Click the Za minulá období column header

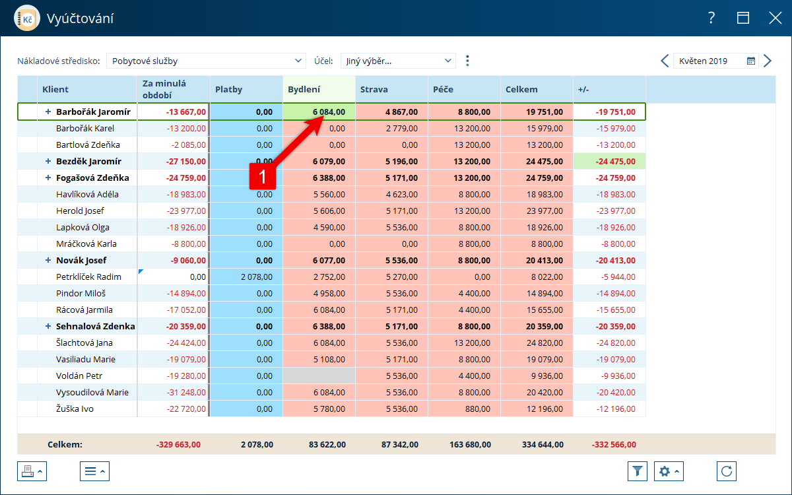[x=174, y=89]
